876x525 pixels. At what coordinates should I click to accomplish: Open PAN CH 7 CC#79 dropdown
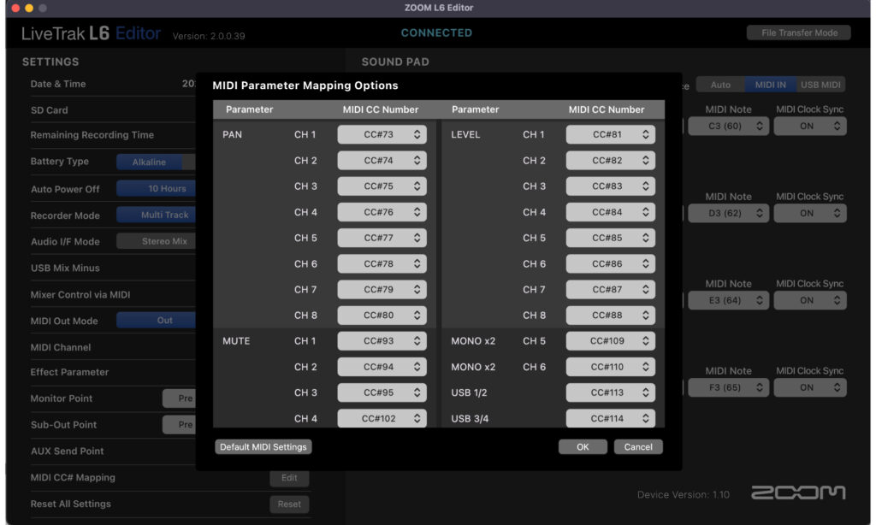(382, 289)
